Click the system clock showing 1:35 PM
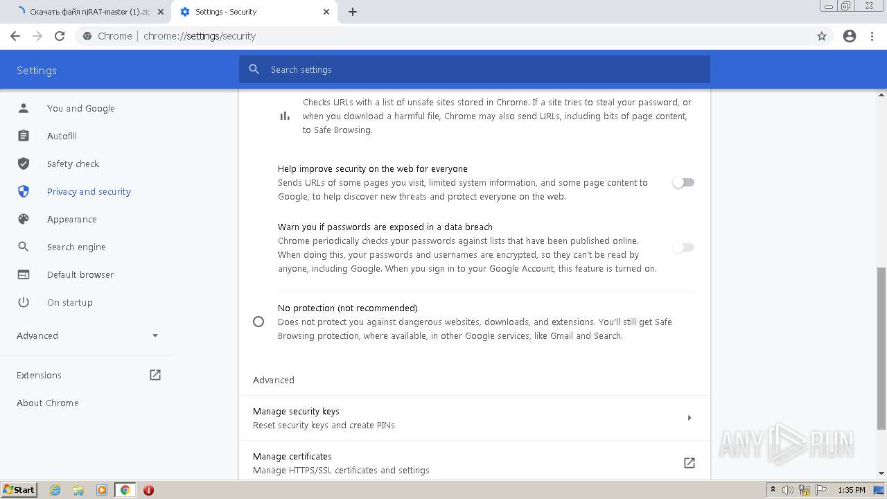This screenshot has width=887, height=499. 852,490
